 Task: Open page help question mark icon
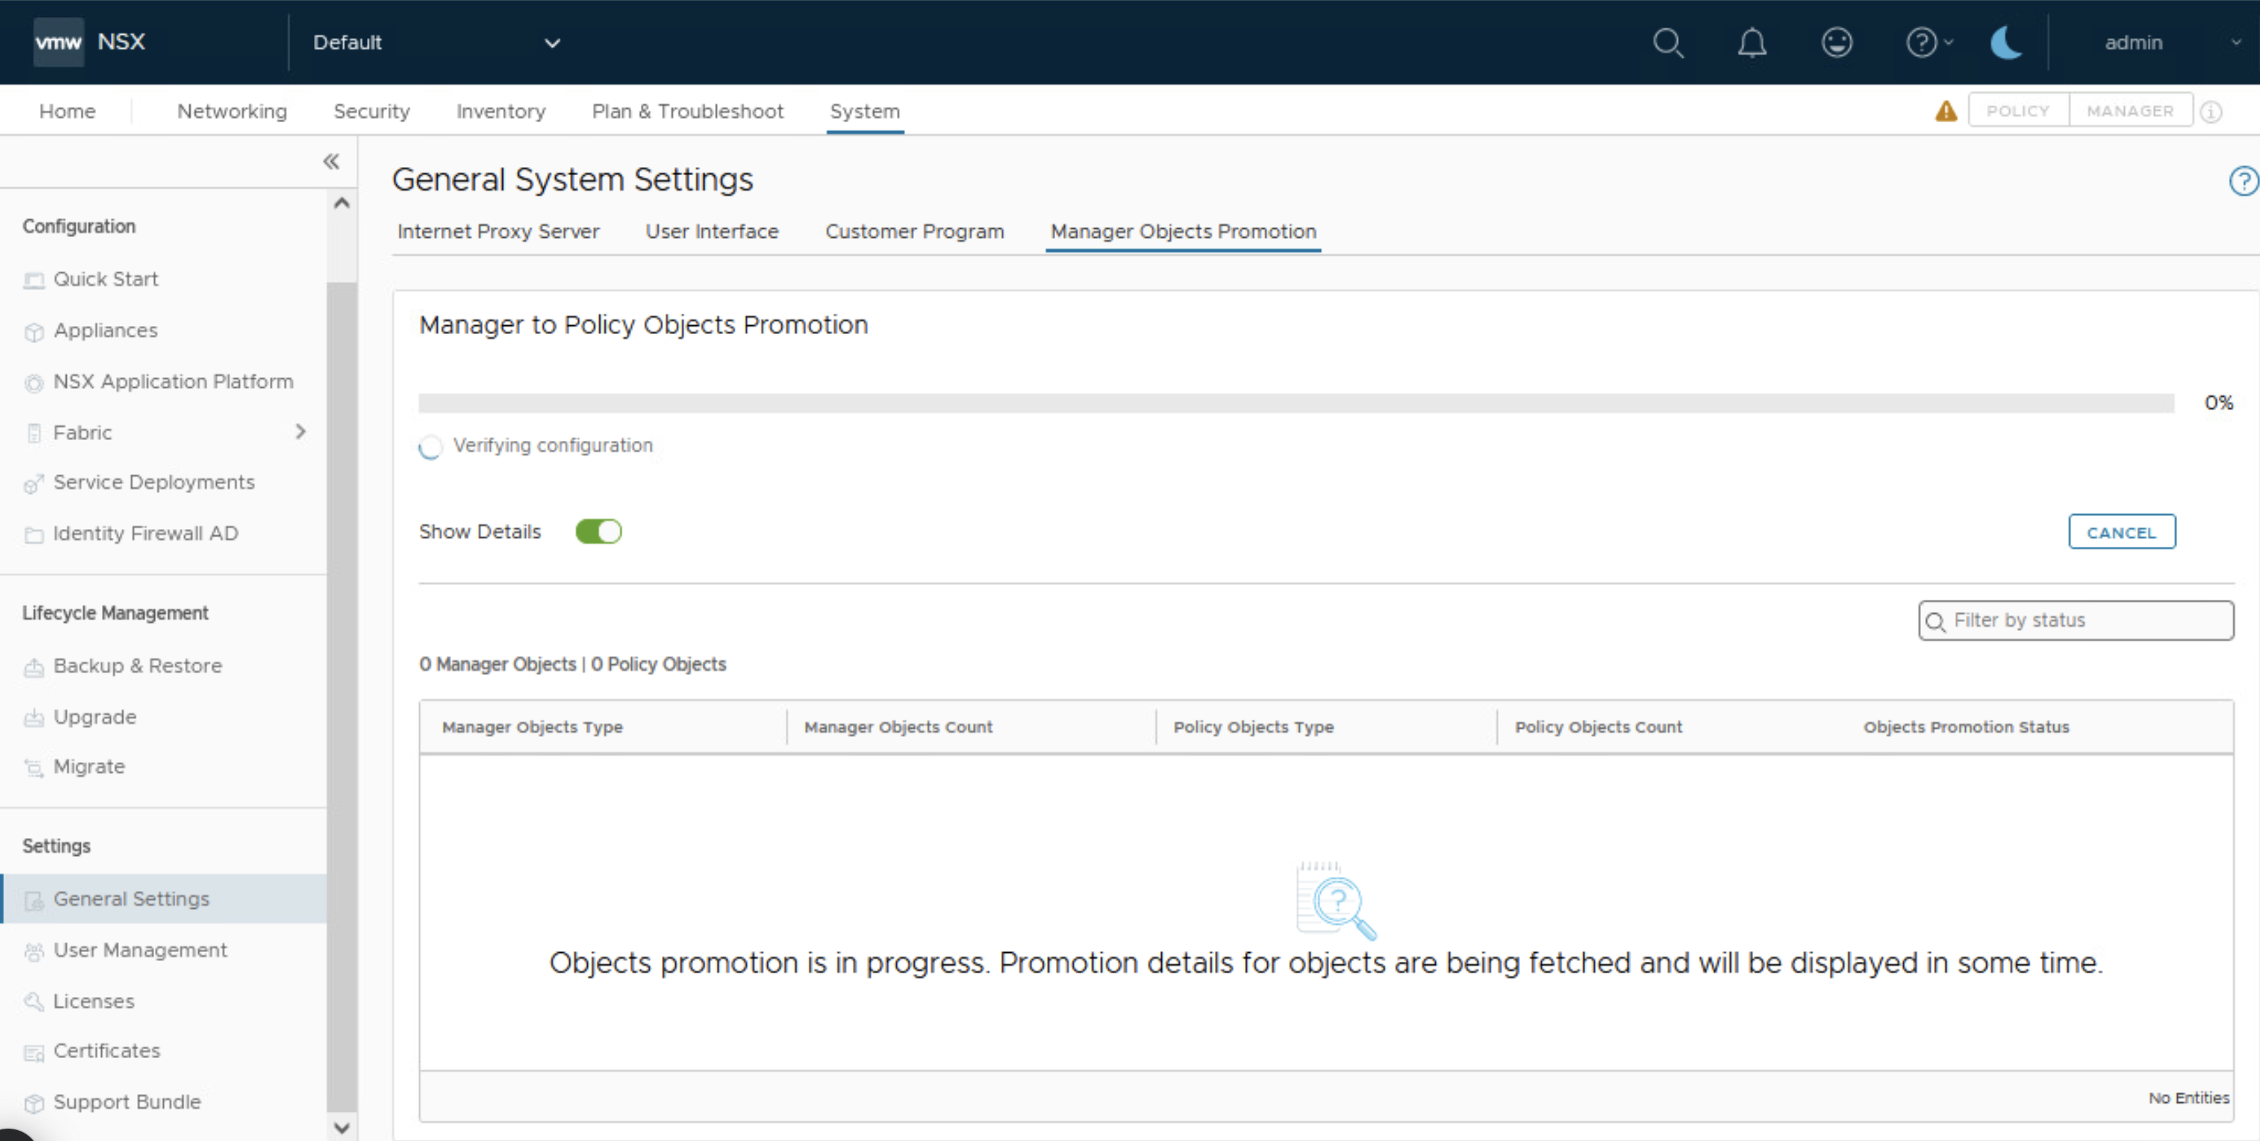click(2242, 181)
